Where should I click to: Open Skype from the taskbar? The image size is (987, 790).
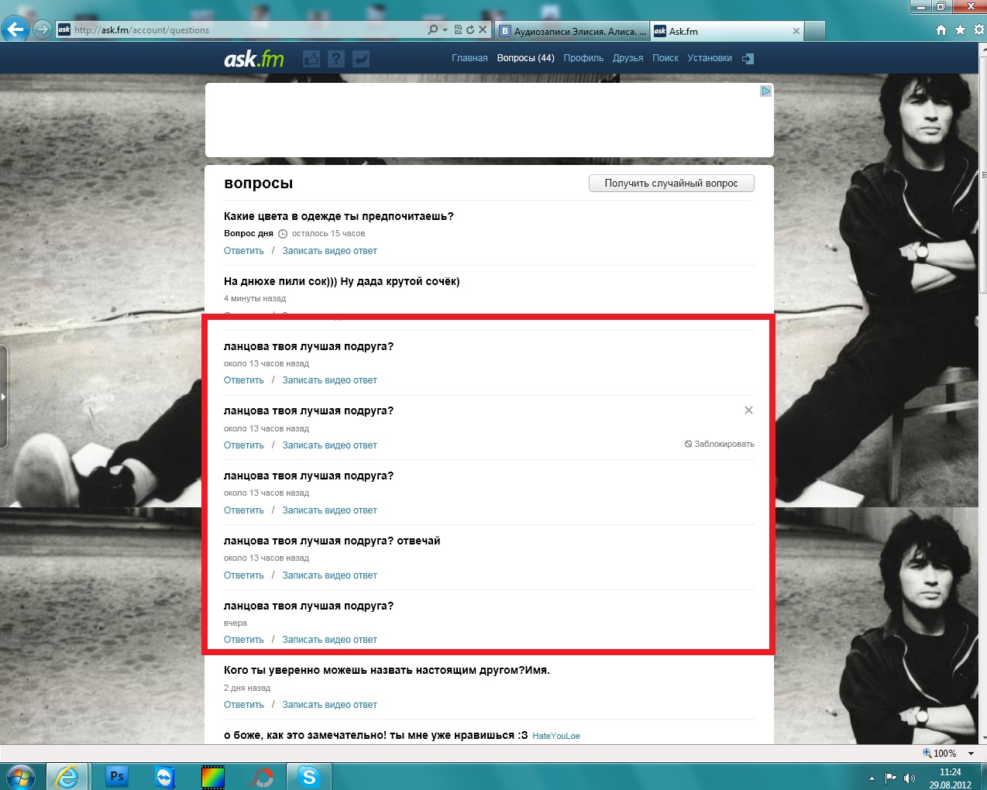coord(309,776)
